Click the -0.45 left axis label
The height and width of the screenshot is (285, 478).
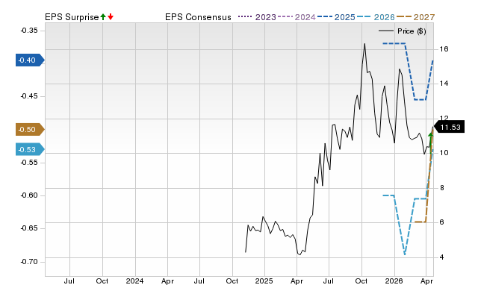coord(29,96)
